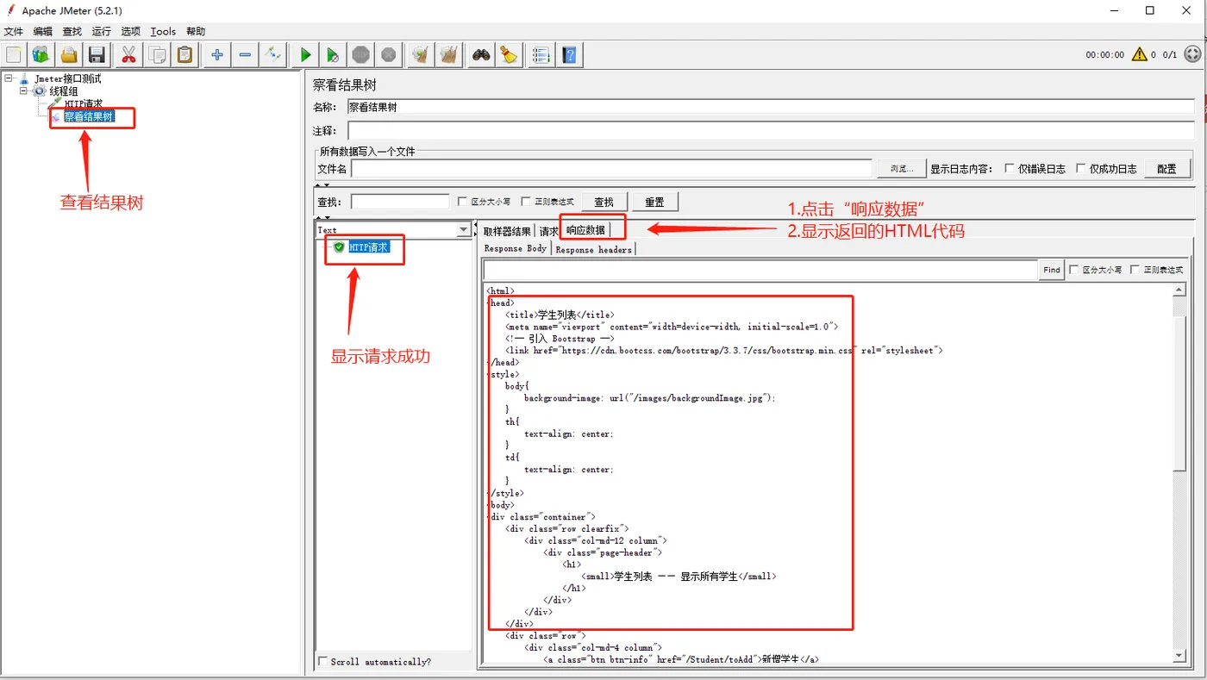The width and height of the screenshot is (1207, 680).
Task: Click the 查找 search input field
Action: pyautogui.click(x=400, y=202)
